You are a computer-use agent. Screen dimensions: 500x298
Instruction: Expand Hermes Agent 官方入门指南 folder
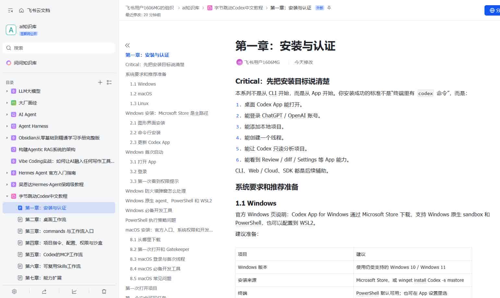tap(7, 173)
